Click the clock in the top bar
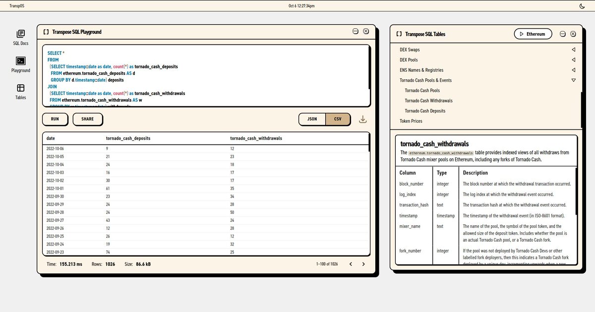 [x=301, y=6]
